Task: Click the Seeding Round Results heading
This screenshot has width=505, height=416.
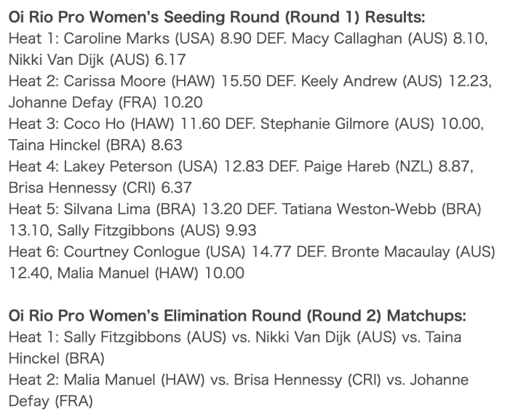Action: (217, 17)
